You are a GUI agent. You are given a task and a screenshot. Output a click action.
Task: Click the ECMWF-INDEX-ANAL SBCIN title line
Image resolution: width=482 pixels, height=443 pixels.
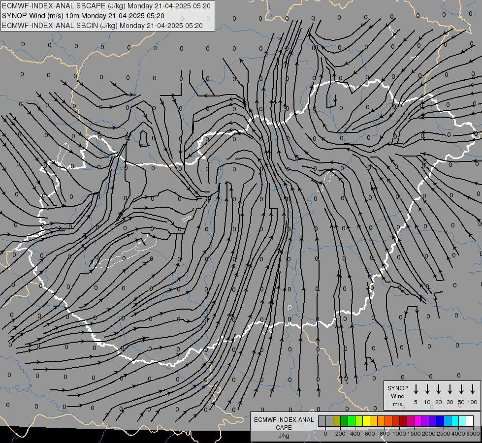tap(102, 26)
